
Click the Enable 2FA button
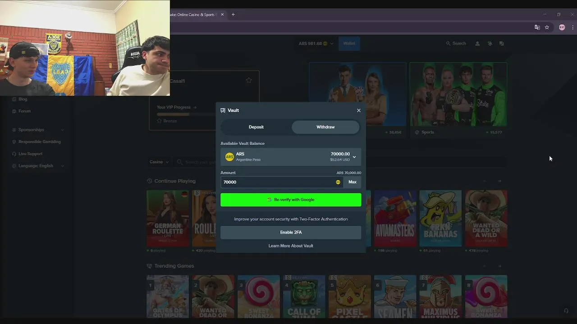click(x=291, y=232)
